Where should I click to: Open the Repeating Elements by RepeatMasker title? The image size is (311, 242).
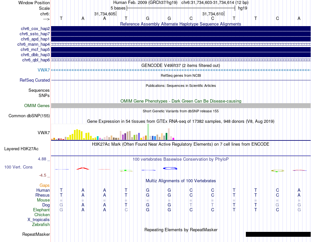coord(181,230)
